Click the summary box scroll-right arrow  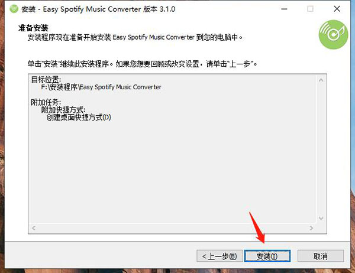[311, 227]
